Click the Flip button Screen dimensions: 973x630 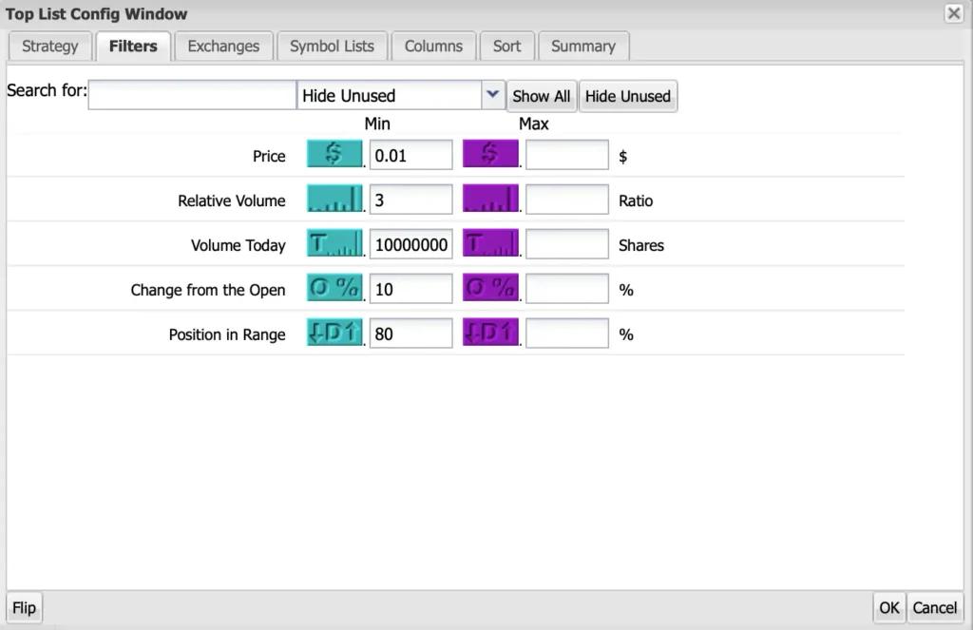[24, 608]
